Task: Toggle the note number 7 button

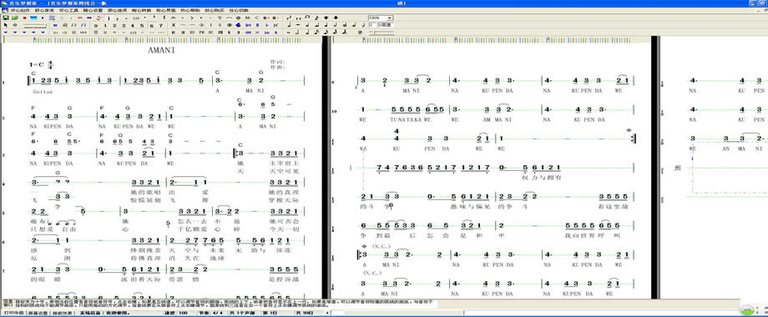Action: [x=160, y=25]
